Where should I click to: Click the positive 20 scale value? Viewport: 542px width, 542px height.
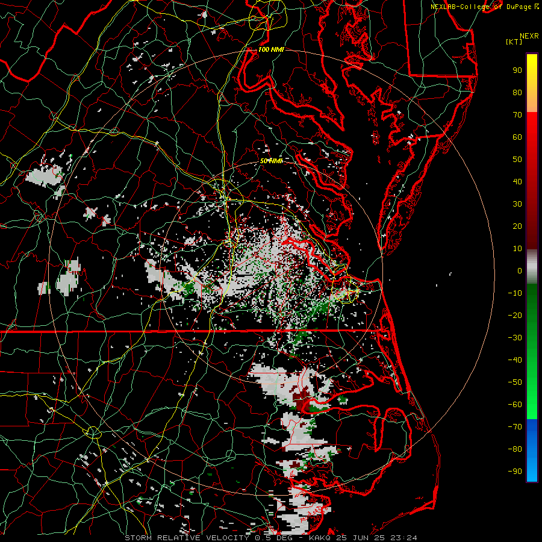coord(517,226)
